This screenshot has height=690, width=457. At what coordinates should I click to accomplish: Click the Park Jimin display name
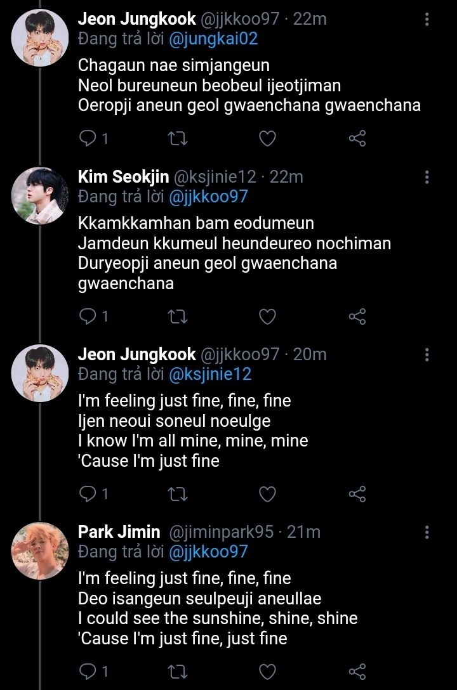pyautogui.click(x=119, y=532)
